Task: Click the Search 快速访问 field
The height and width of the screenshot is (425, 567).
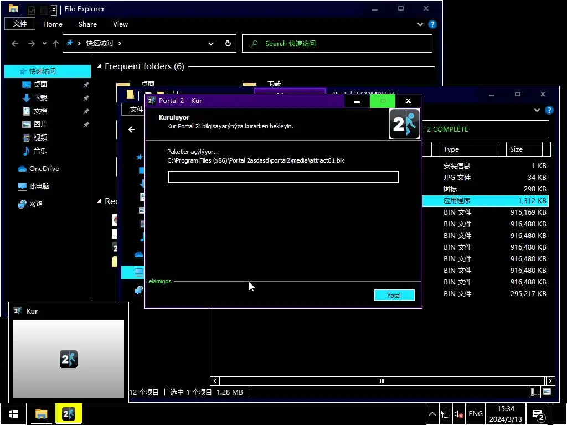Action: pyautogui.click(x=337, y=44)
